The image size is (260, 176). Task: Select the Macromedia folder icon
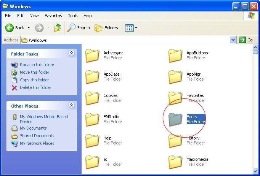click(x=175, y=162)
